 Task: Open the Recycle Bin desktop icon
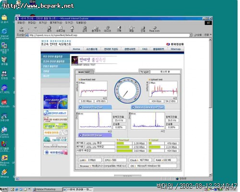coord(4,61)
